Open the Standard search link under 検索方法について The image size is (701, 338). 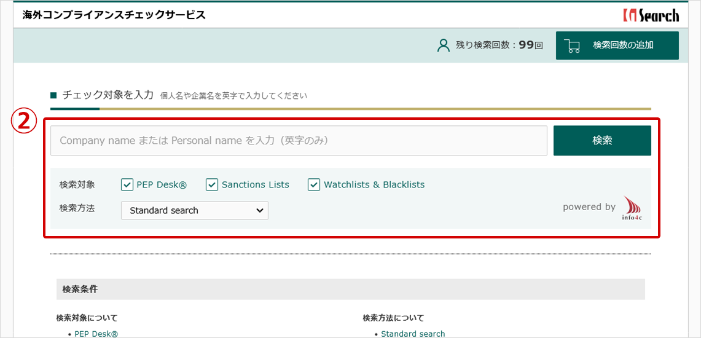click(x=413, y=334)
